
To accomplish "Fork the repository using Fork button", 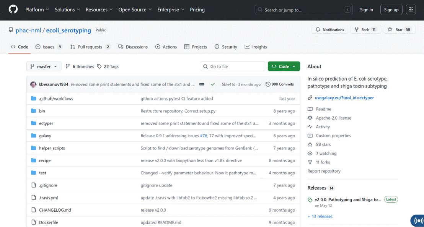I will [x=365, y=30].
